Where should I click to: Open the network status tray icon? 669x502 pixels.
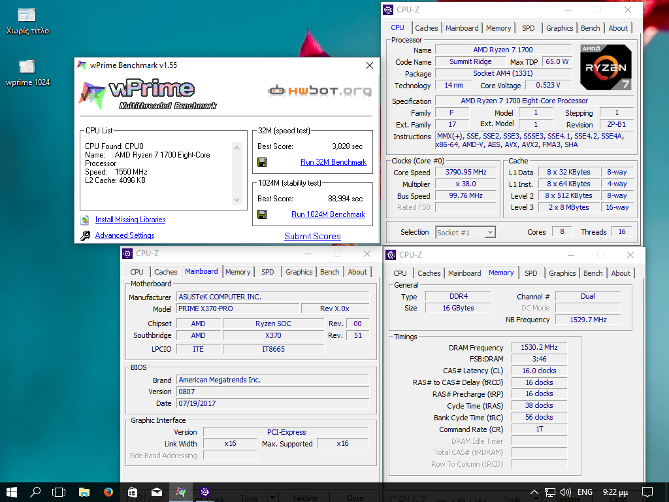(x=550, y=492)
